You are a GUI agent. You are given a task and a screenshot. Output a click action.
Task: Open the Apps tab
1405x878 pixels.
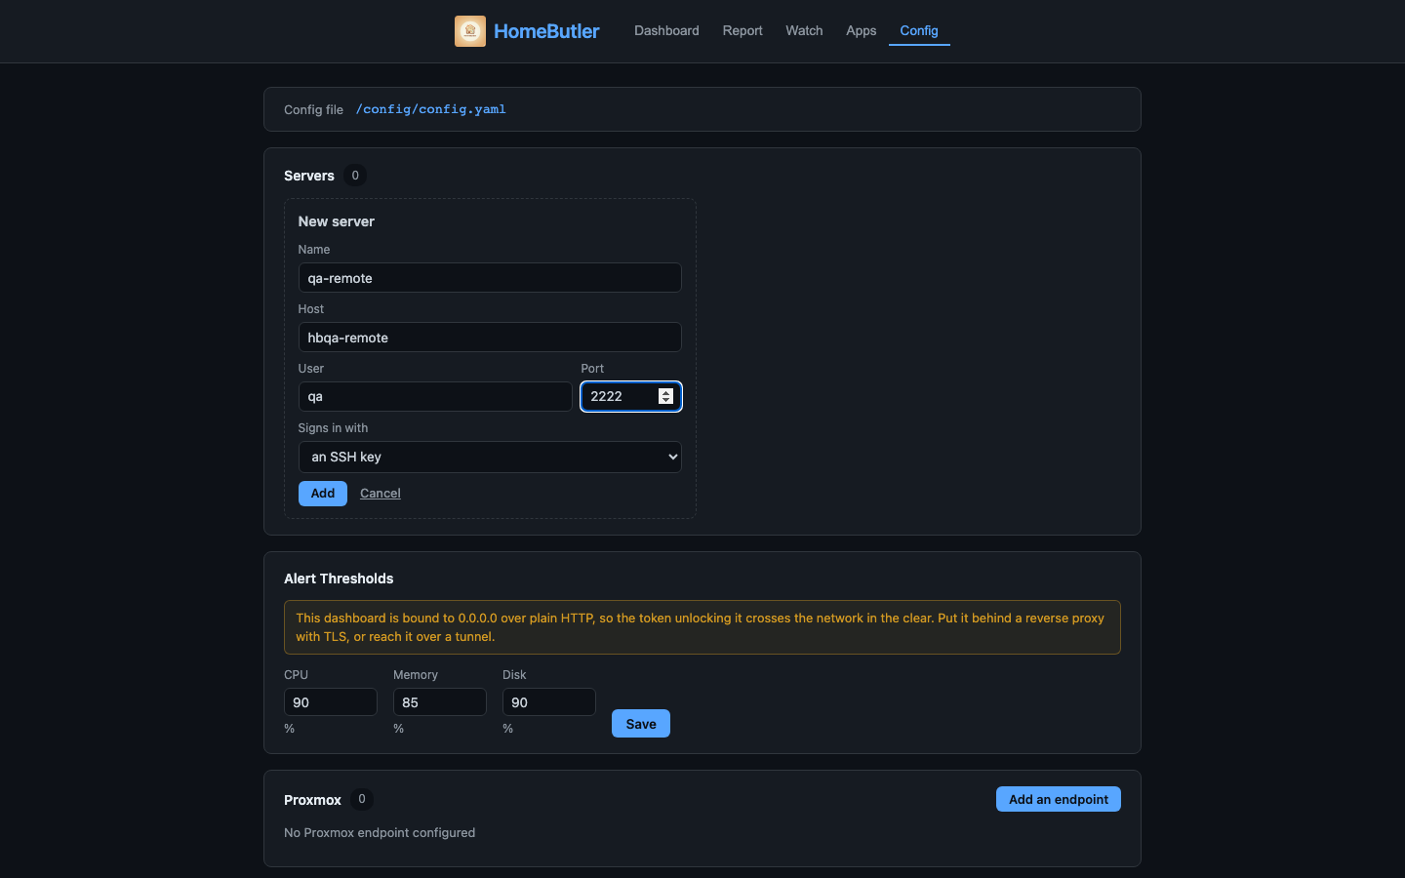(x=862, y=31)
